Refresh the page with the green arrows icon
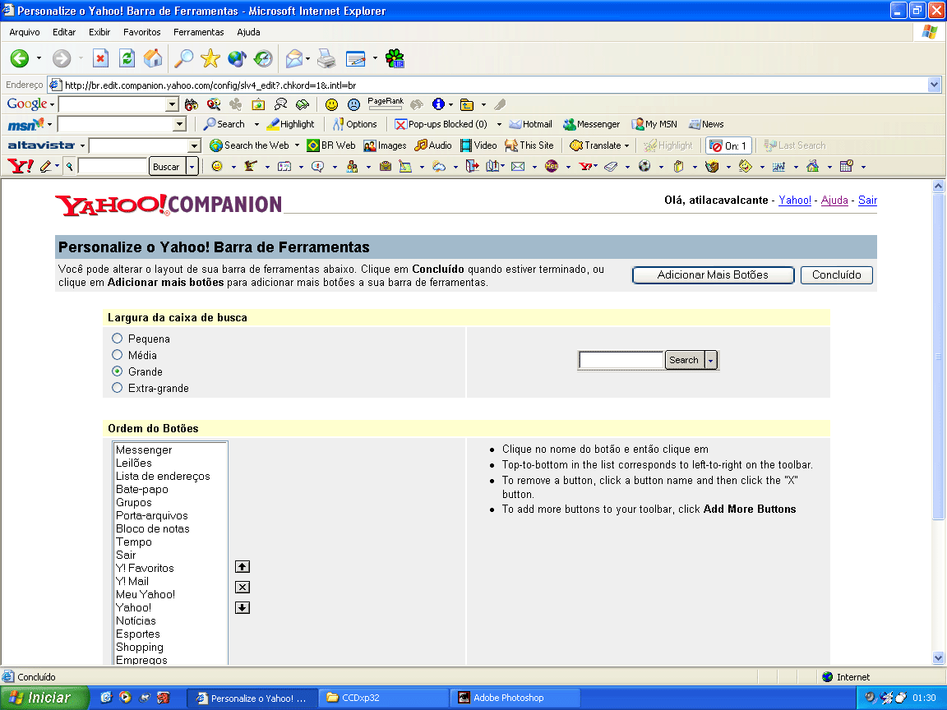 [x=127, y=58]
